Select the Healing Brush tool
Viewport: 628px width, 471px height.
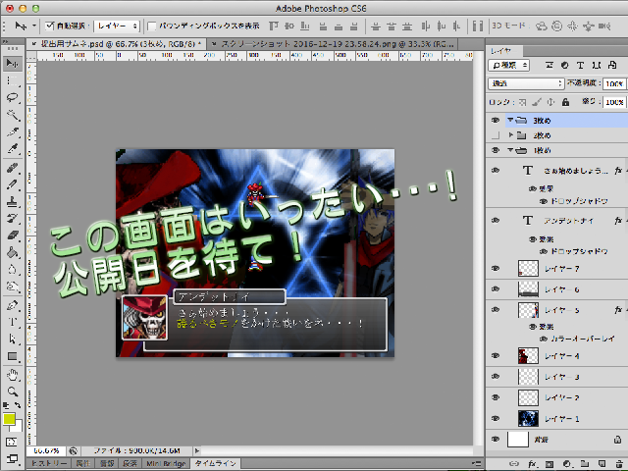pos(13,167)
